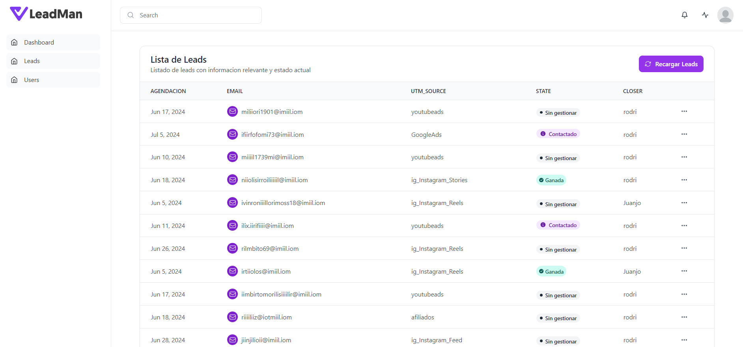The height and width of the screenshot is (347, 743).
Task: Click the EMAIL column header
Action: pyautogui.click(x=235, y=91)
